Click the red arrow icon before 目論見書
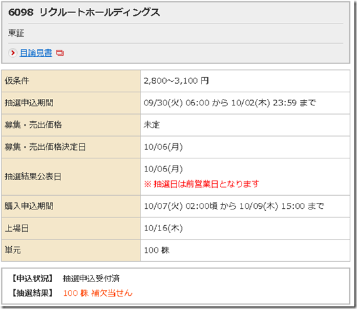 tap(12, 53)
